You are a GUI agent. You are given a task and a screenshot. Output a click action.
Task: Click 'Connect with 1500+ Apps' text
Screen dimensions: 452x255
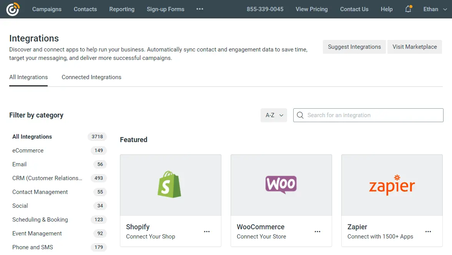pos(380,237)
